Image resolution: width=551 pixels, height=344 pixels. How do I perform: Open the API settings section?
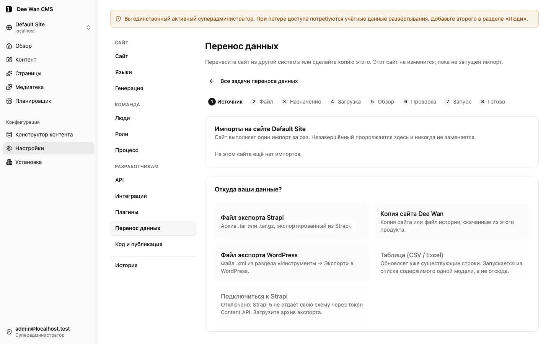[x=153, y=180]
